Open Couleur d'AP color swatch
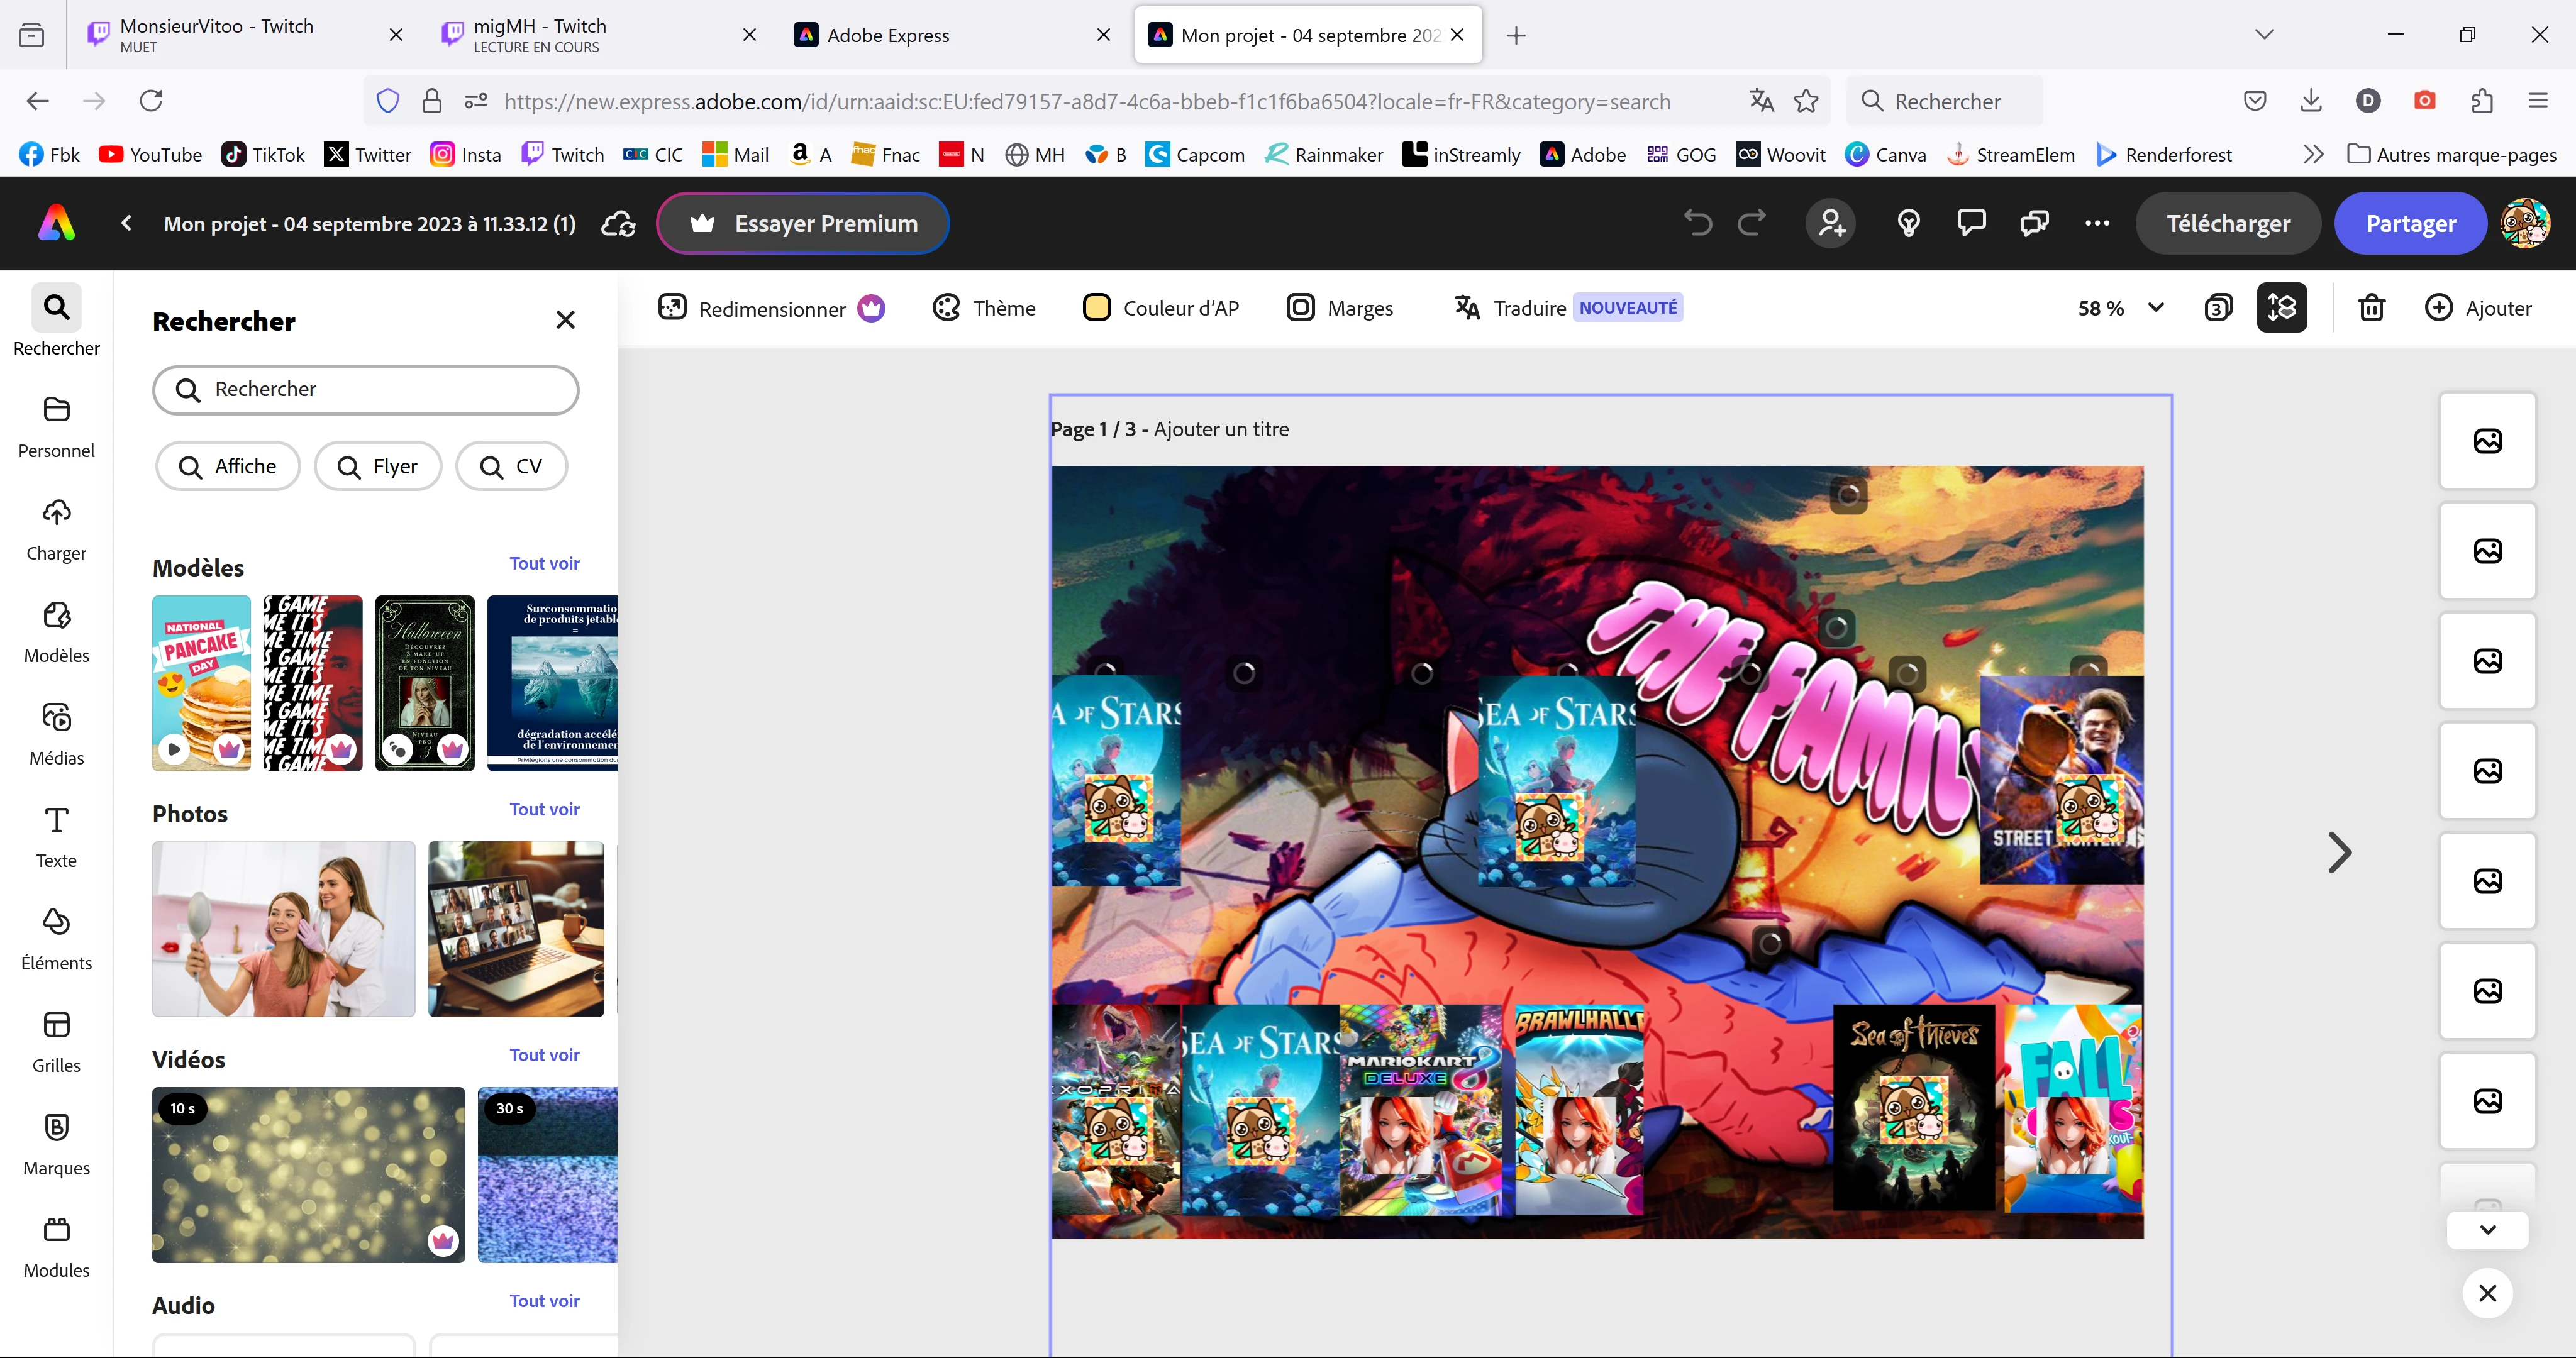The height and width of the screenshot is (1358, 2576). tap(1097, 308)
